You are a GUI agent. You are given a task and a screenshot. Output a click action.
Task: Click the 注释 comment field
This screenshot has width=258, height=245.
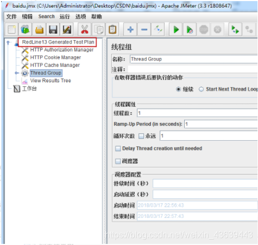193,69
